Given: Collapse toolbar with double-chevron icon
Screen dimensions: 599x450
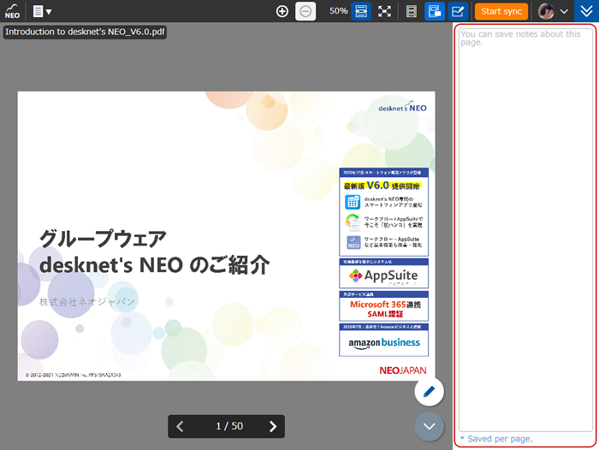Looking at the screenshot, I should pyautogui.click(x=586, y=11).
